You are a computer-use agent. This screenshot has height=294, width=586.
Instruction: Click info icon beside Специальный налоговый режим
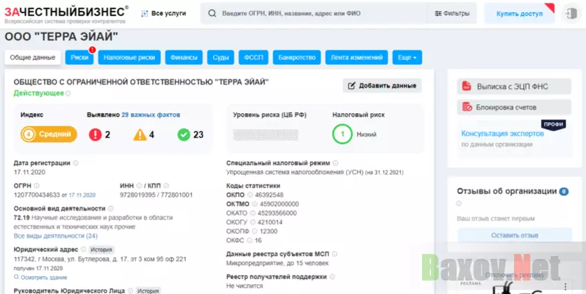[x=336, y=163]
